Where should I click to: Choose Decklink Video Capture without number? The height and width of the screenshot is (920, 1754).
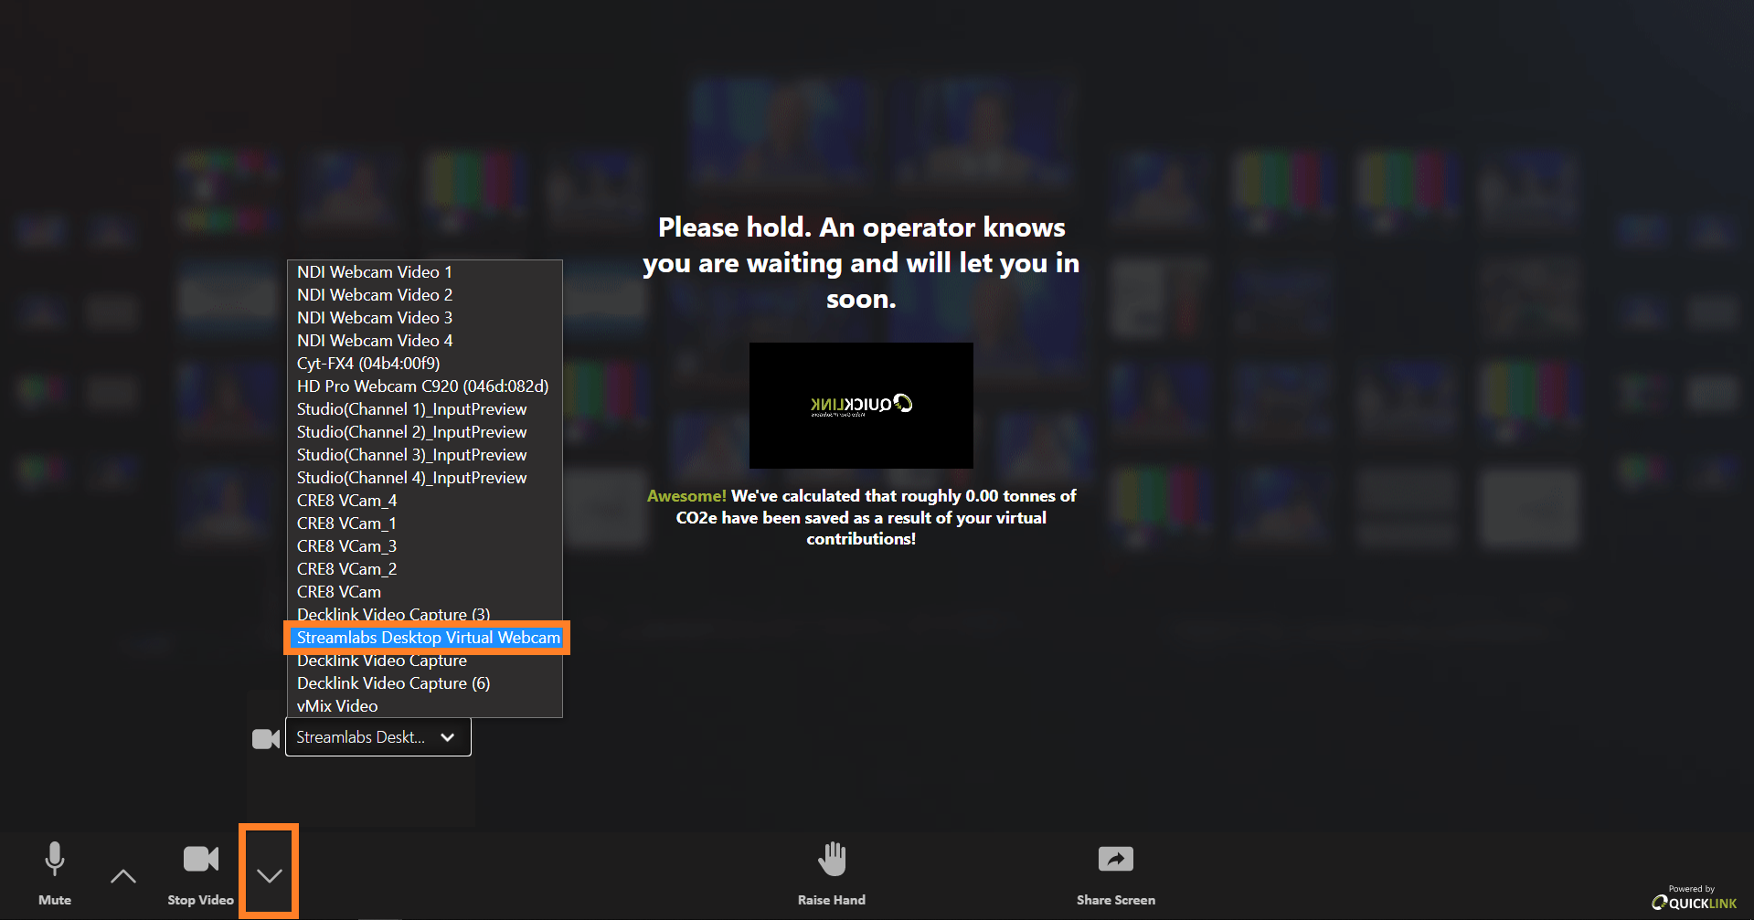coord(425,661)
